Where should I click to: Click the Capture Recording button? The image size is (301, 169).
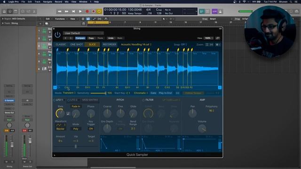click(94, 11)
